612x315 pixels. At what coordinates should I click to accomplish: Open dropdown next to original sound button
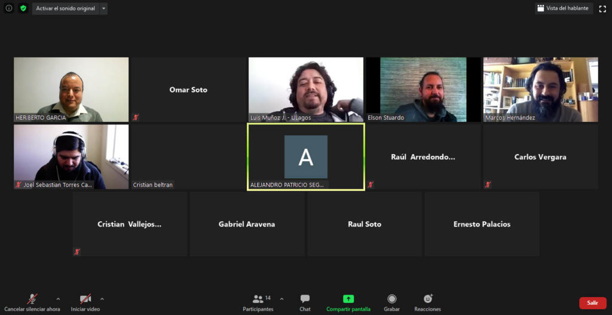pos(104,8)
